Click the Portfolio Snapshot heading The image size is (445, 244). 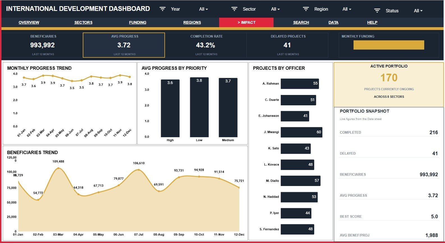364,111
